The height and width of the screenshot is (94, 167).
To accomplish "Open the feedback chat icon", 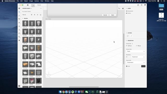I will tap(145, 5).
